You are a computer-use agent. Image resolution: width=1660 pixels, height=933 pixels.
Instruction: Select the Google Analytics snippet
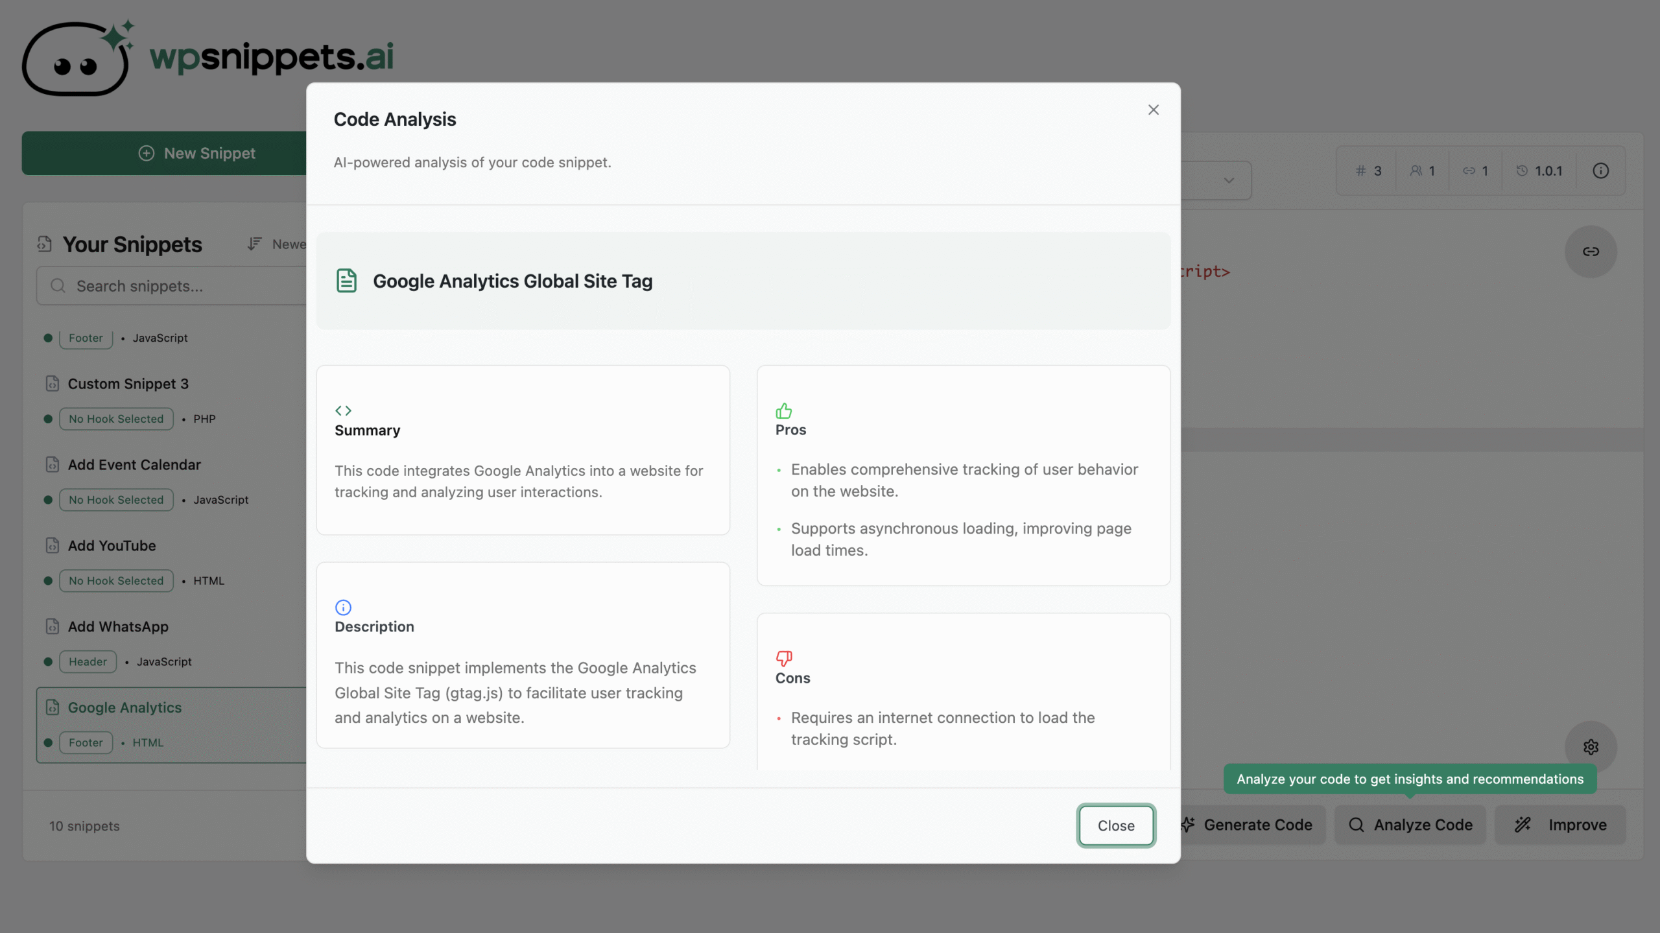171,725
